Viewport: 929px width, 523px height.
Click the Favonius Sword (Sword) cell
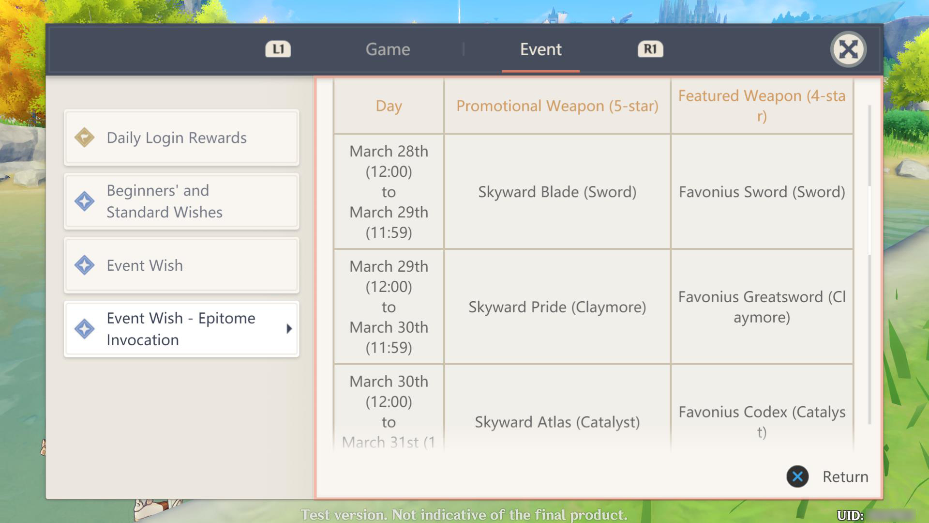[x=762, y=192]
